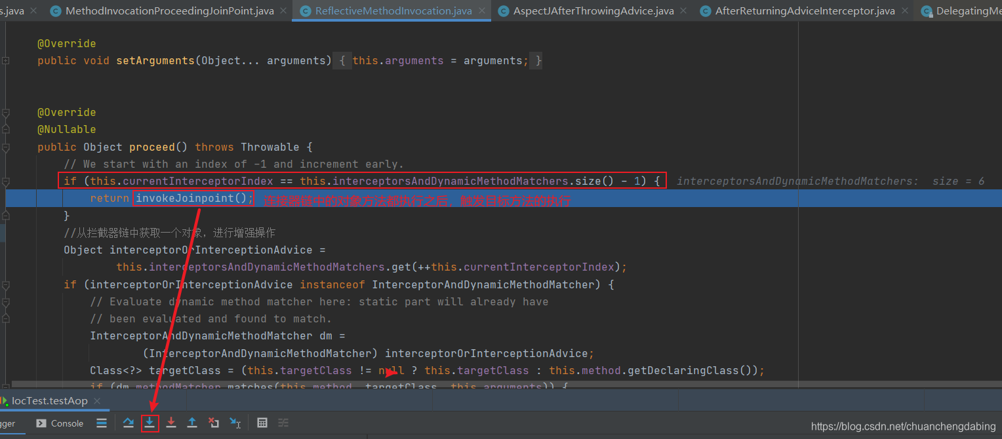Click the Step Into debugger icon

pyautogui.click(x=150, y=423)
